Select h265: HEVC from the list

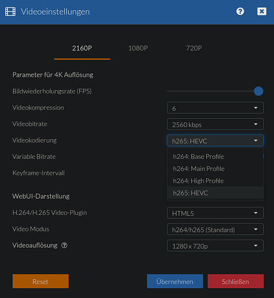(x=216, y=193)
